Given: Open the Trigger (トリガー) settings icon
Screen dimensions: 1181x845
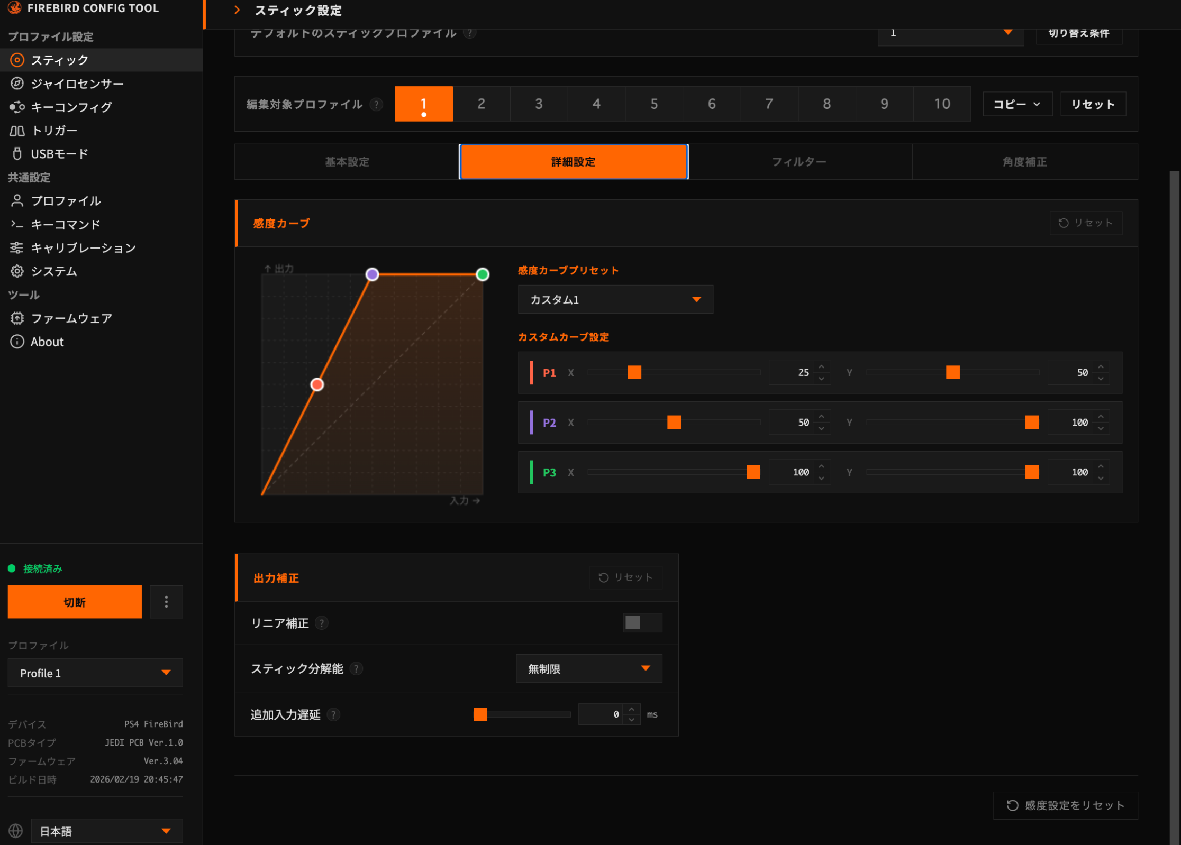Looking at the screenshot, I should point(17,131).
